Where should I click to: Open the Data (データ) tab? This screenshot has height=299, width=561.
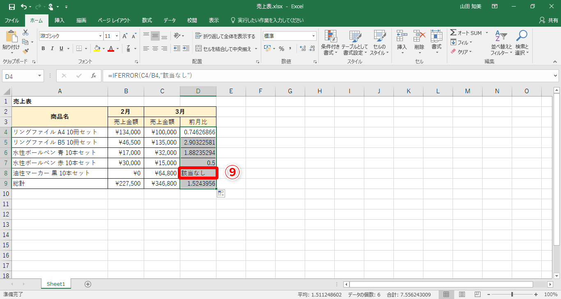tap(170, 20)
